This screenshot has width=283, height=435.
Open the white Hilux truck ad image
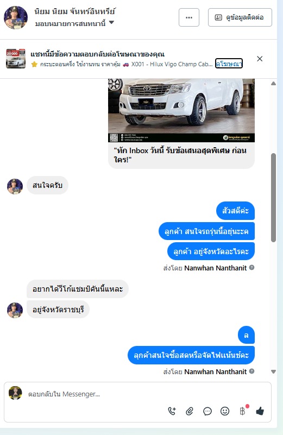pyautogui.click(x=181, y=110)
